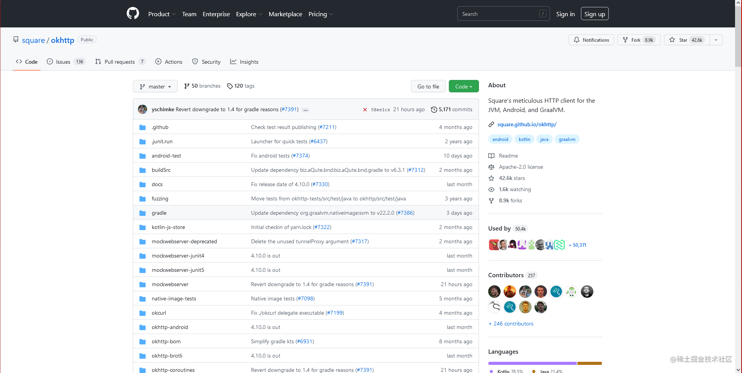
Task: Expand the Product menu
Action: point(162,14)
